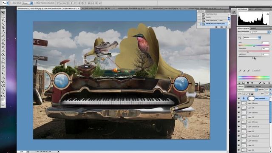This screenshot has width=272, height=153.
Task: Open the Hue/Saturation preset dropdown showing Custom
Action: pyautogui.click(x=261, y=32)
